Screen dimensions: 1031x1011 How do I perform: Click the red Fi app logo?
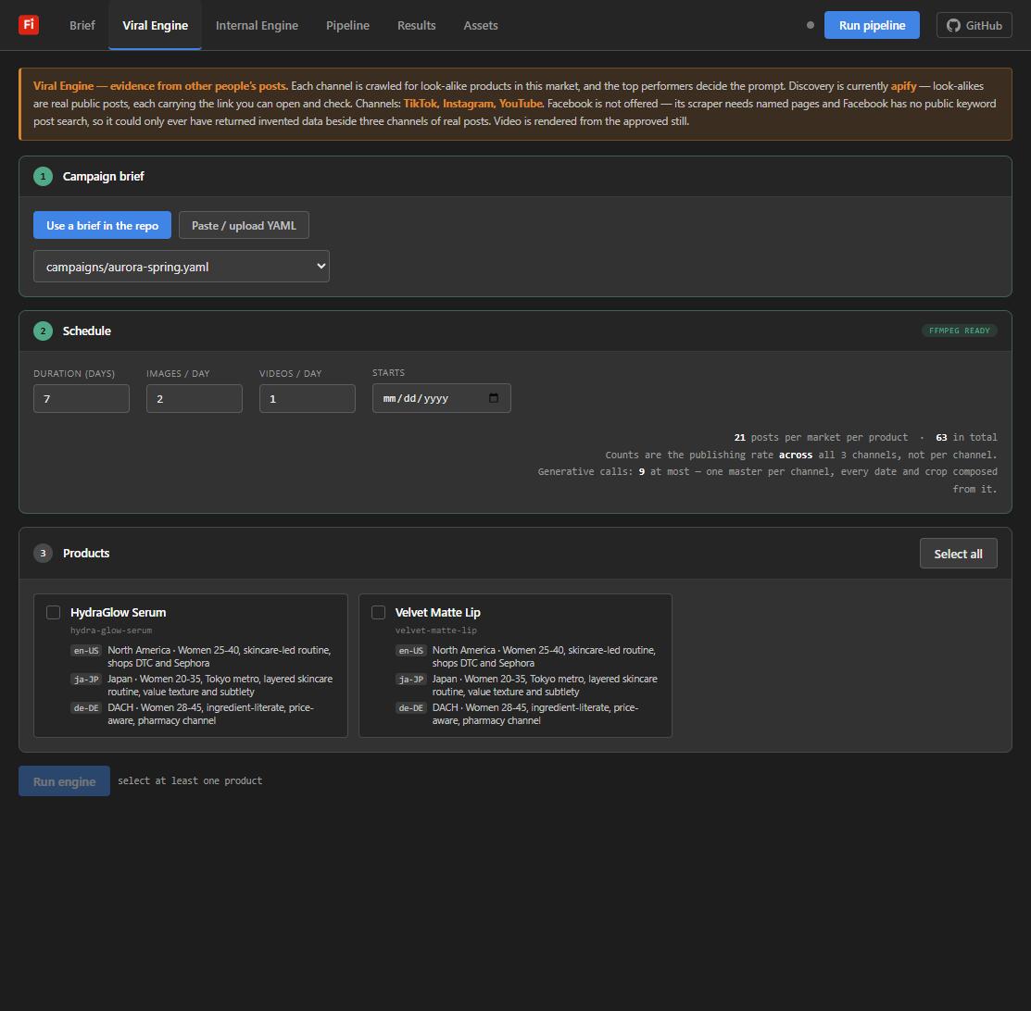[x=29, y=24]
